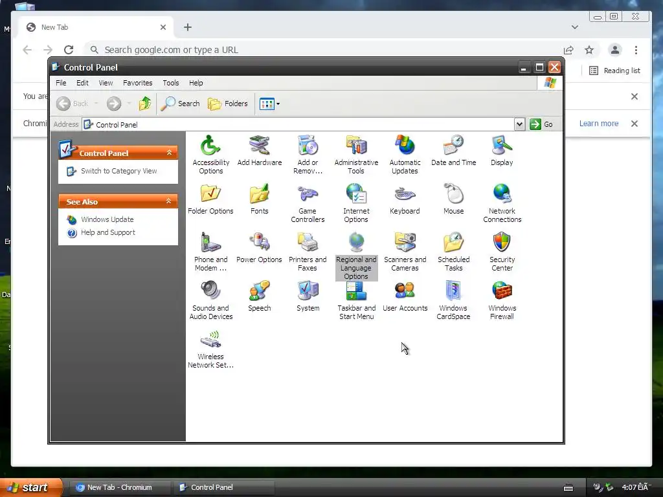The height and width of the screenshot is (497, 663).
Task: Open Reading list in Chromium
Action: click(x=615, y=71)
